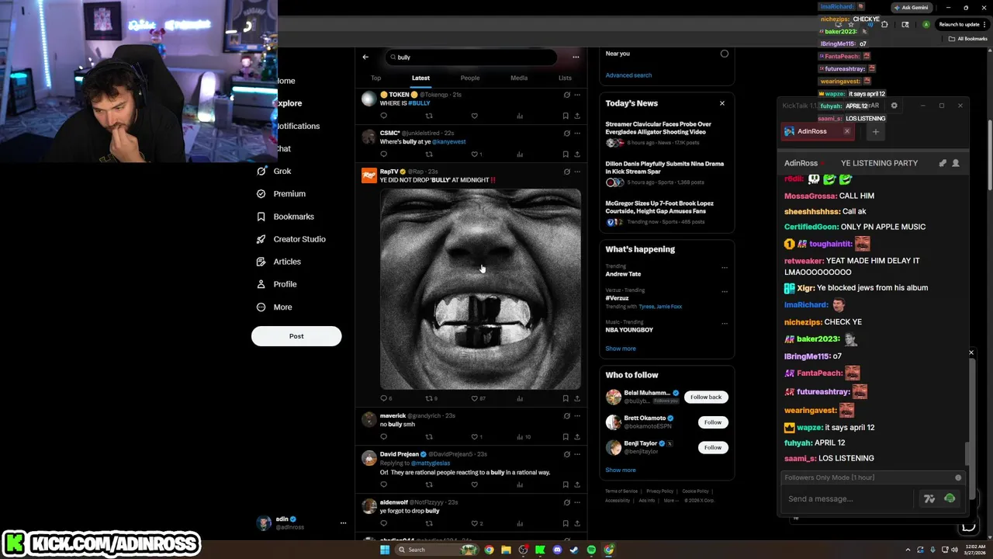Viewport: 993px width, 559px height.
Task: Follow back Belal Muhammad
Action: click(706, 397)
